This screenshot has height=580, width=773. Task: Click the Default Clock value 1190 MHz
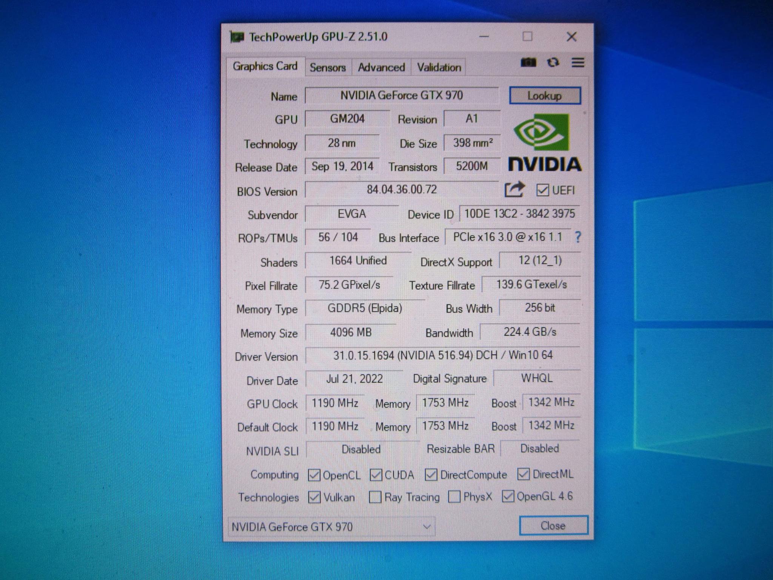click(335, 426)
